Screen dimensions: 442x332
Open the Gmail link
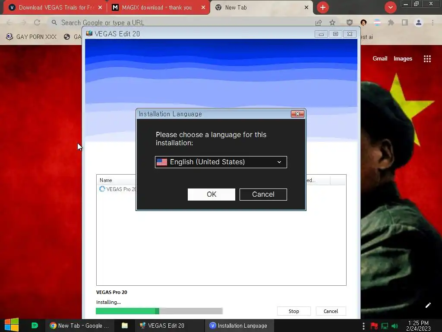380,58
